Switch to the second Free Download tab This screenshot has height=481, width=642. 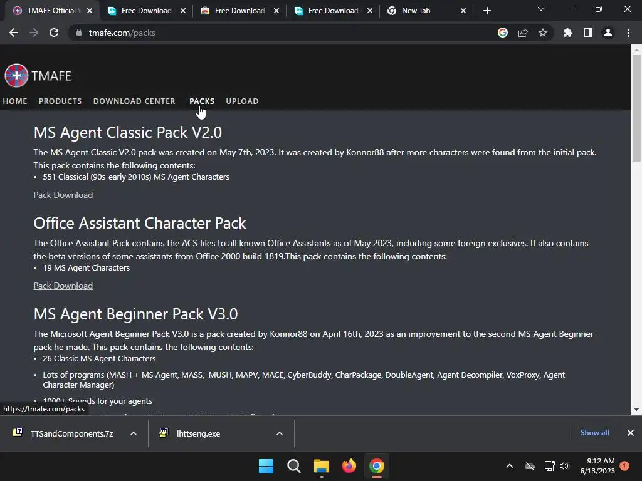(x=239, y=11)
